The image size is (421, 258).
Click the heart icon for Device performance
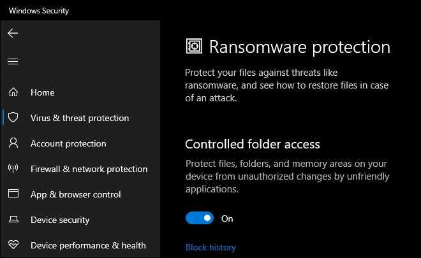point(13,245)
